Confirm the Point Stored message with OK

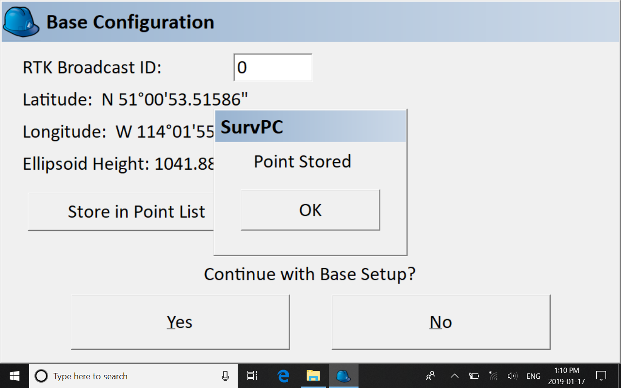(x=310, y=210)
